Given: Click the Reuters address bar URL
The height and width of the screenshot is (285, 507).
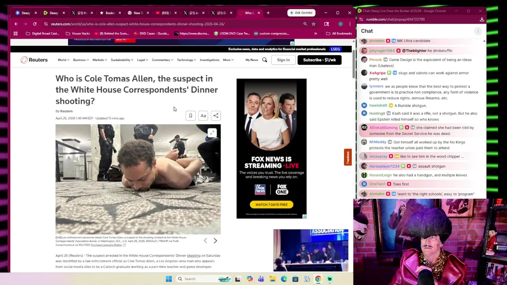Looking at the screenshot, I should 137,24.
